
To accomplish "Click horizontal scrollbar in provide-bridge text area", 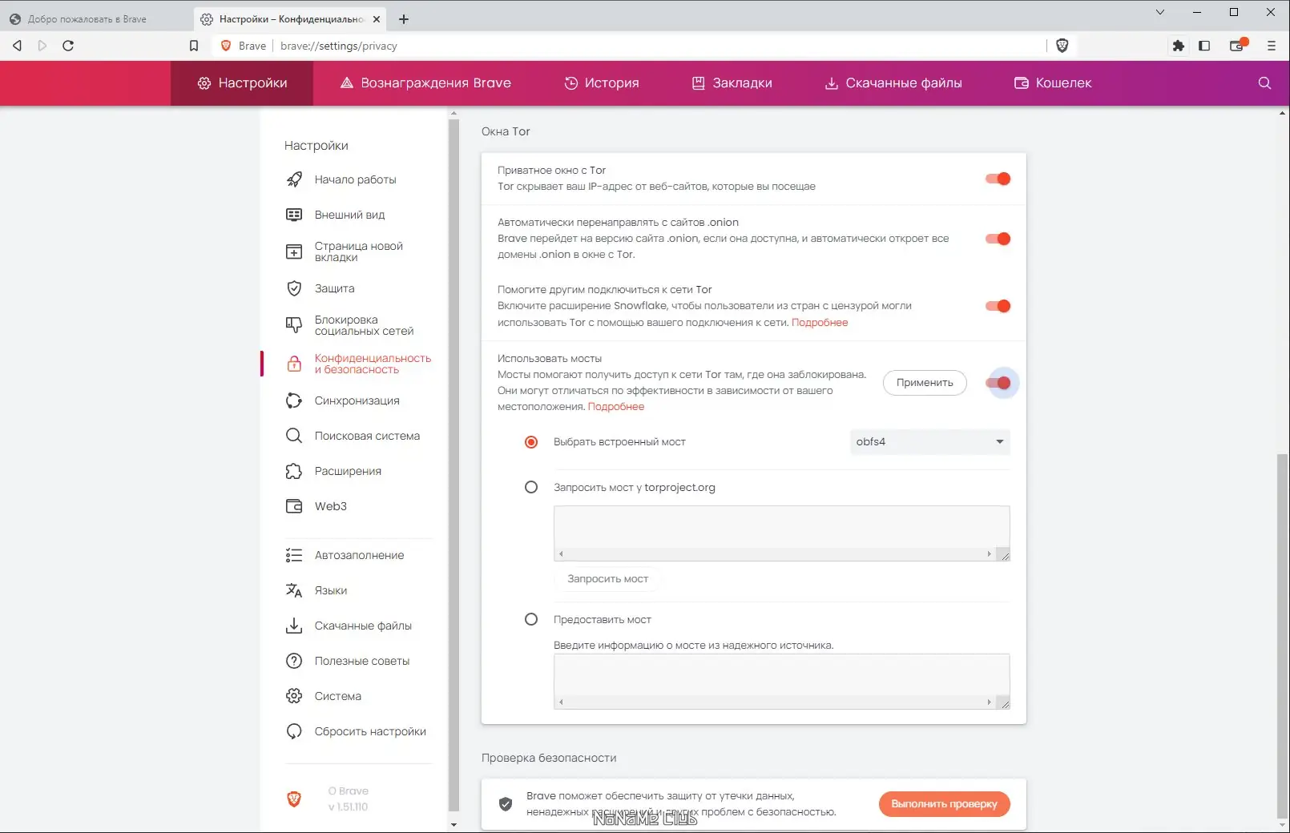I will click(x=775, y=702).
